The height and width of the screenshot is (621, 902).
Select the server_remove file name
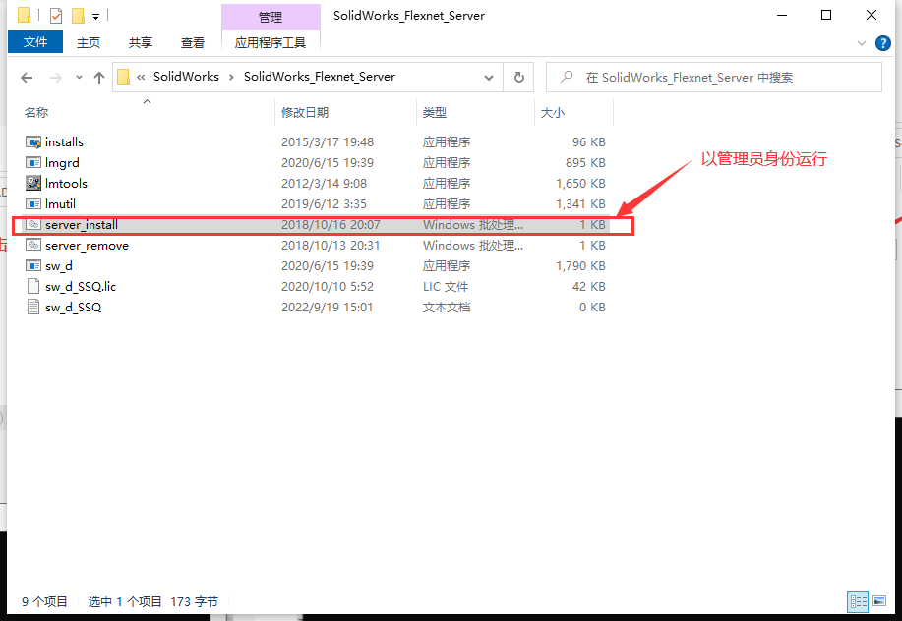pos(87,246)
